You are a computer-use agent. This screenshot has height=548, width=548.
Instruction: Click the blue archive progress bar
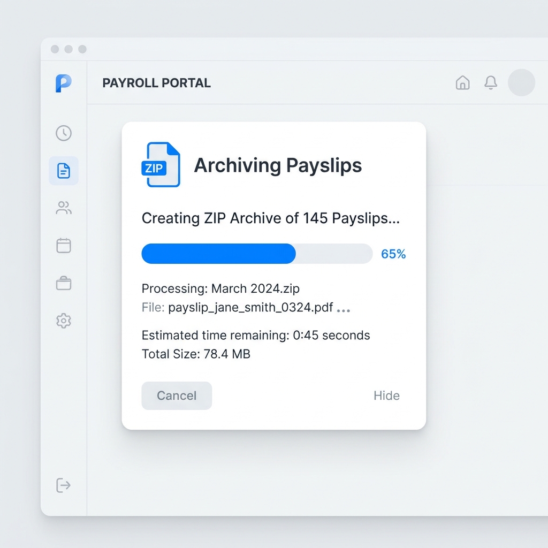(257, 254)
